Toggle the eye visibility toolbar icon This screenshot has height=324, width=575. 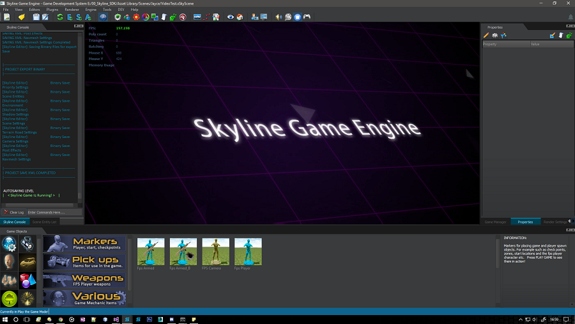pyautogui.click(x=230, y=17)
